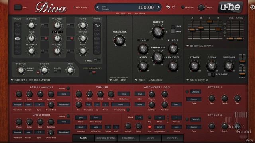The width and height of the screenshot is (255, 143).
Task: Click the Feedback knob in the HPF section
Action: (x=120, y=40)
